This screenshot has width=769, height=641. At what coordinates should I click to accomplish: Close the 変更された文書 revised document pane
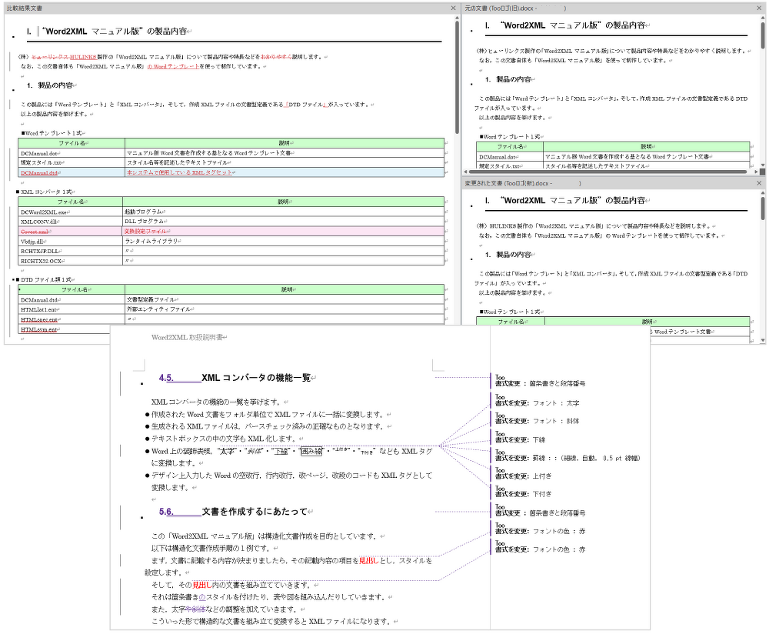pyautogui.click(x=759, y=184)
